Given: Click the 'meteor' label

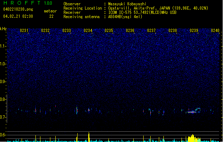Looking at the screenshot, I should coord(50,11).
